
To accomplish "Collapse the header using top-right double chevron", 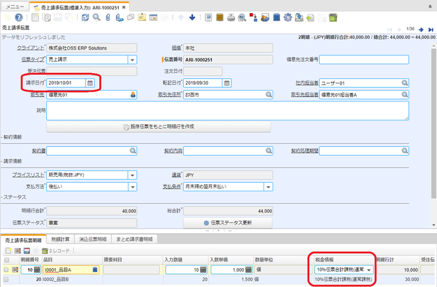I will 430,7.
